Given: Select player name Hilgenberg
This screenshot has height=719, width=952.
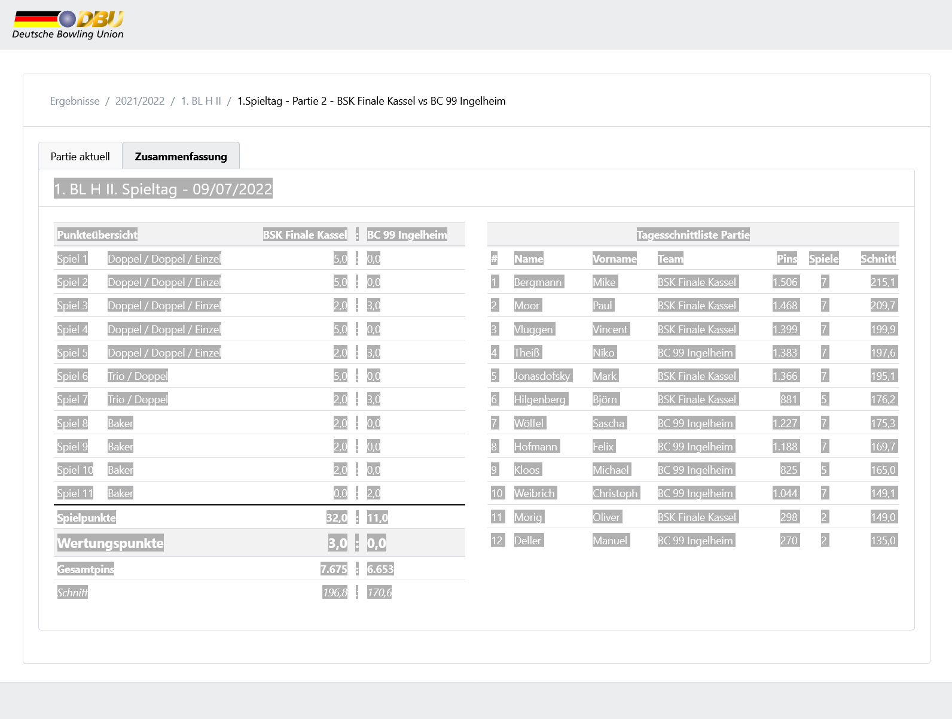Looking at the screenshot, I should 541,399.
